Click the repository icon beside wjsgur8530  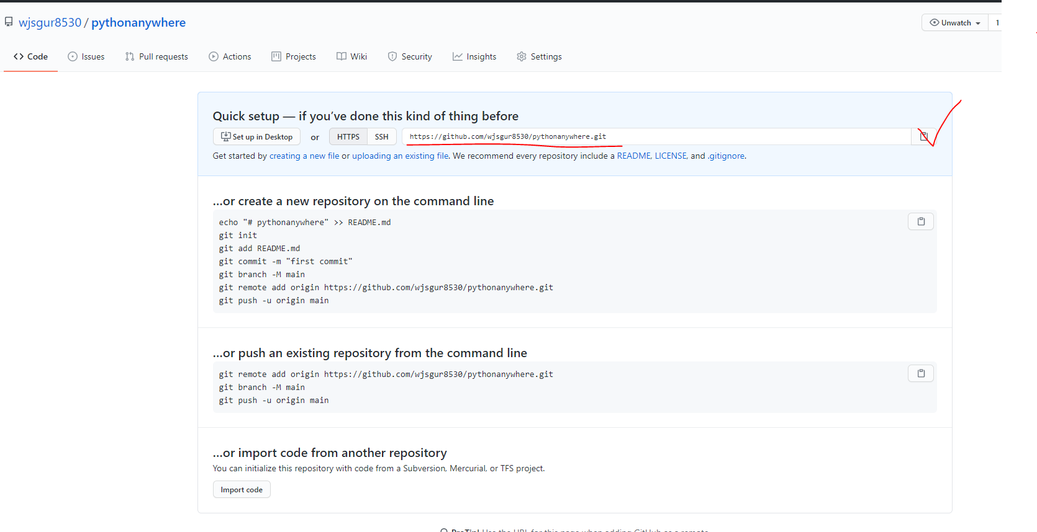9,22
